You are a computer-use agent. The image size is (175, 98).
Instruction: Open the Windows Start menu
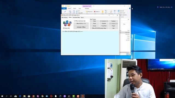[x=2, y=96]
